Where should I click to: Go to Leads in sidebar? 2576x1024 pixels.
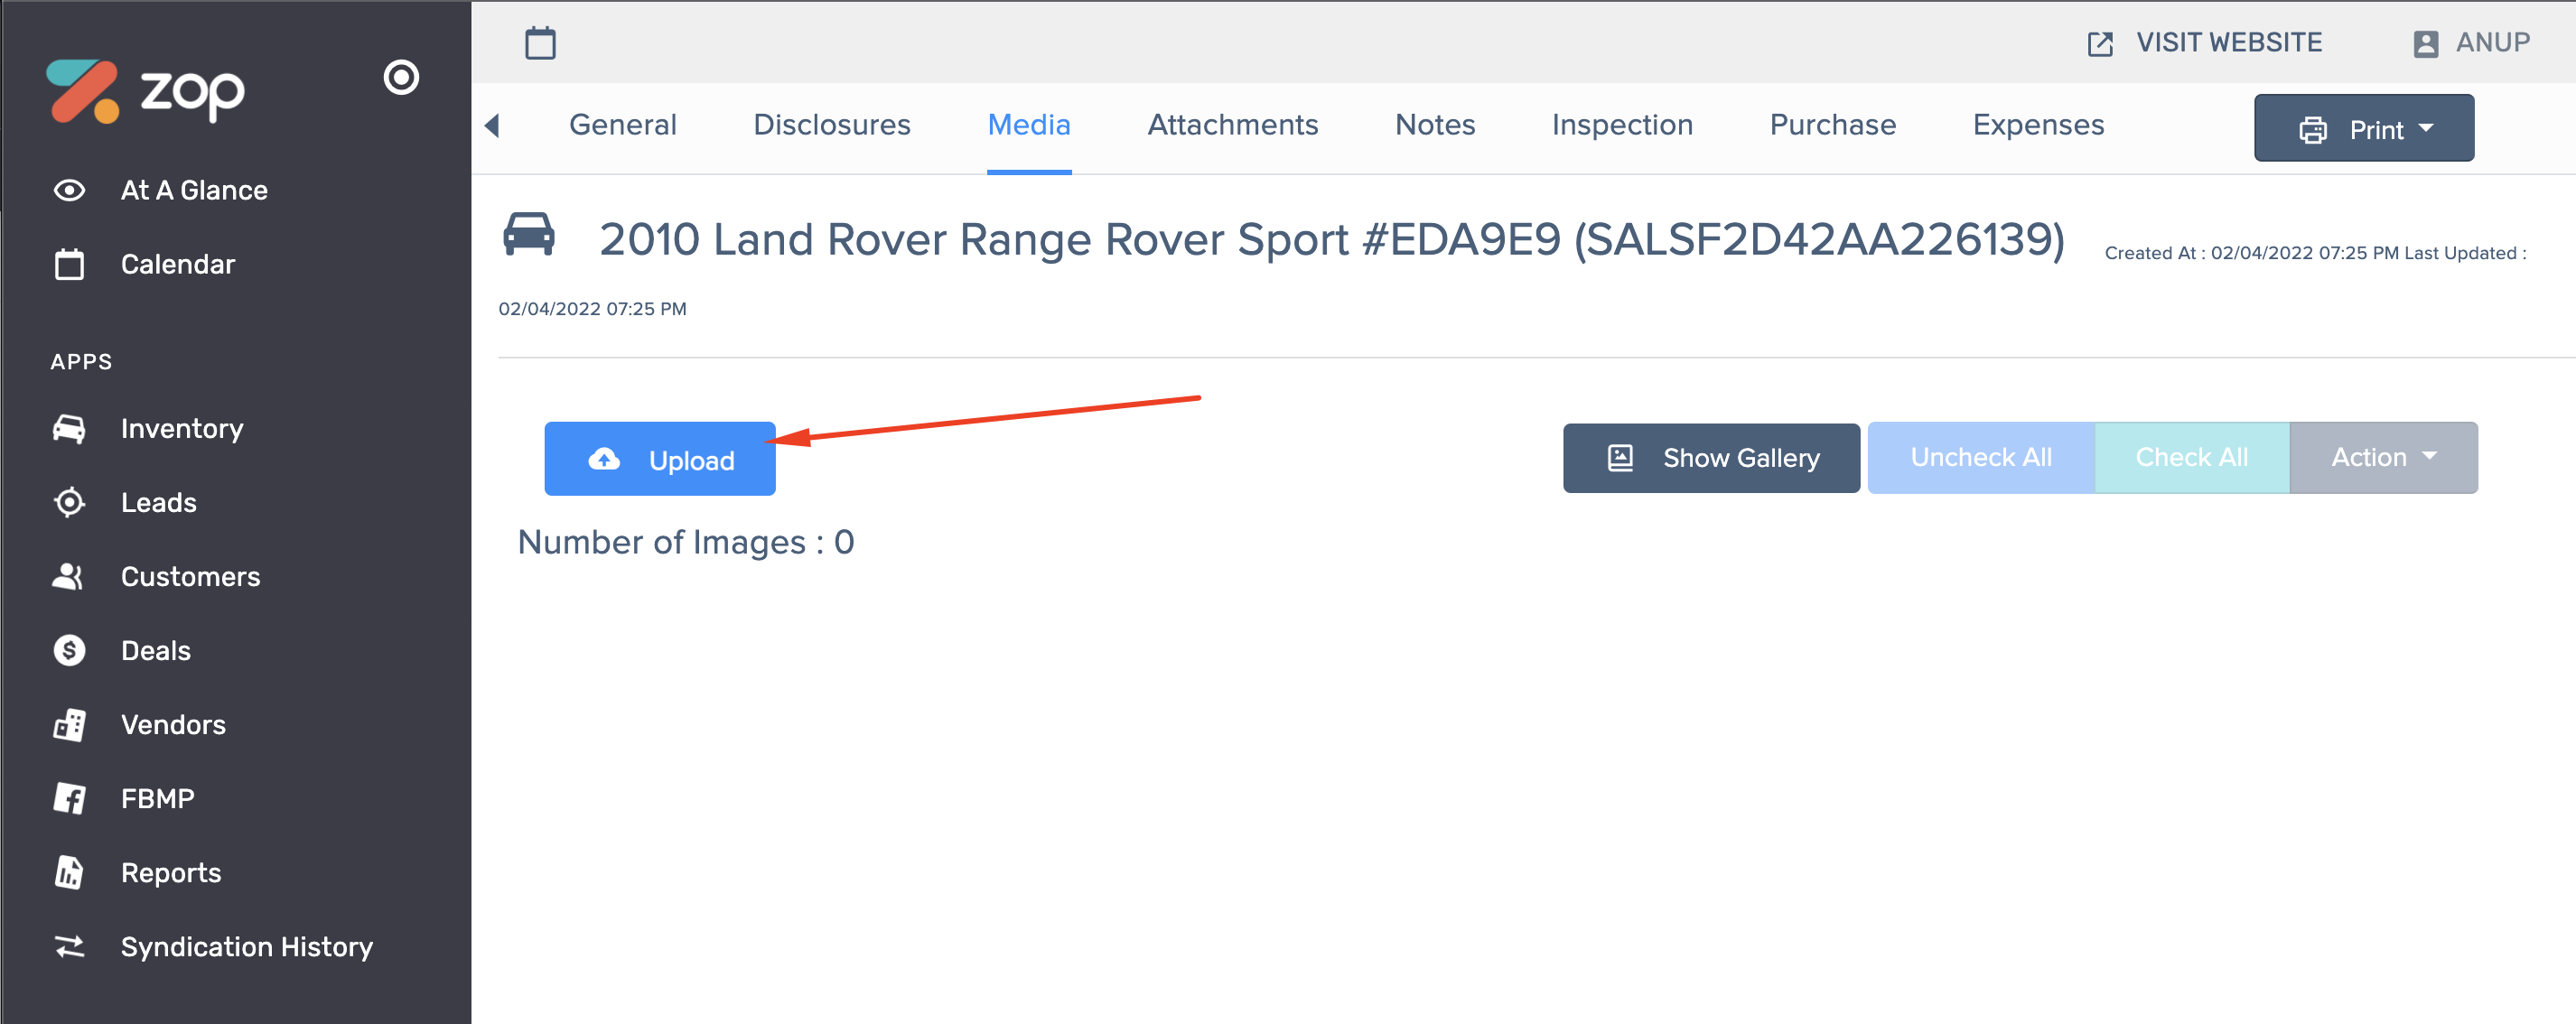pos(158,502)
